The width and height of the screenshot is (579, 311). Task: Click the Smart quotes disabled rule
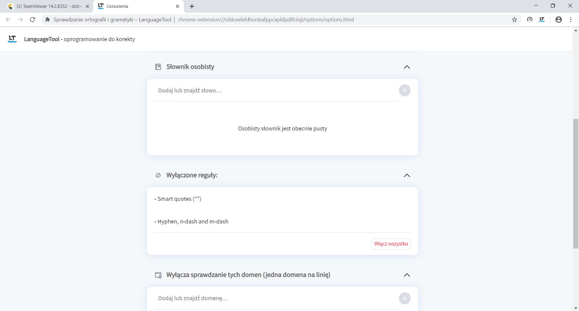pos(178,199)
